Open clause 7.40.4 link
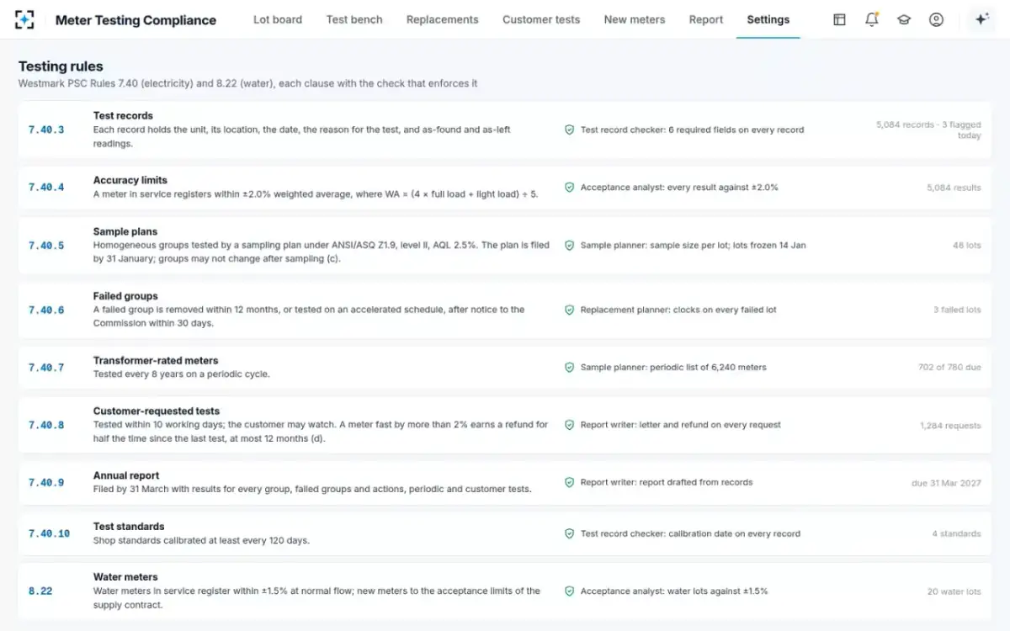 [x=46, y=188]
